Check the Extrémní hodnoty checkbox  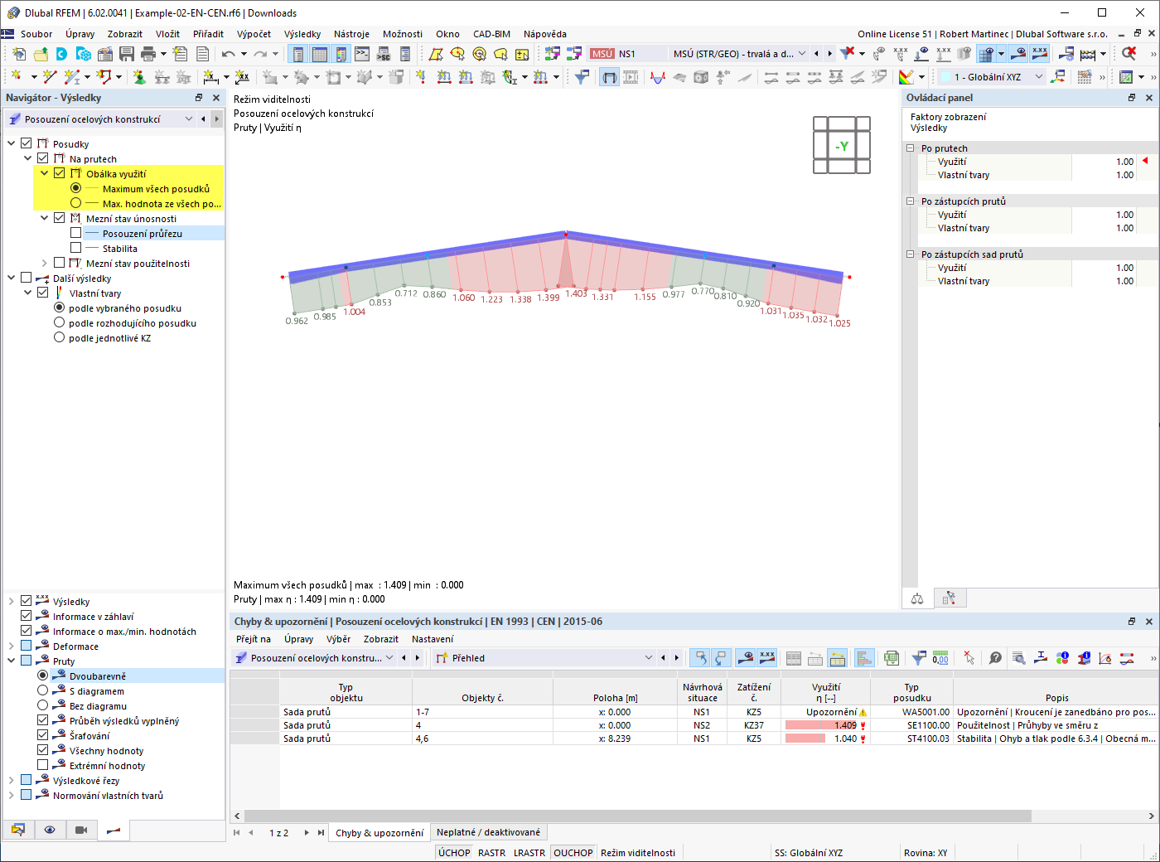coord(43,765)
